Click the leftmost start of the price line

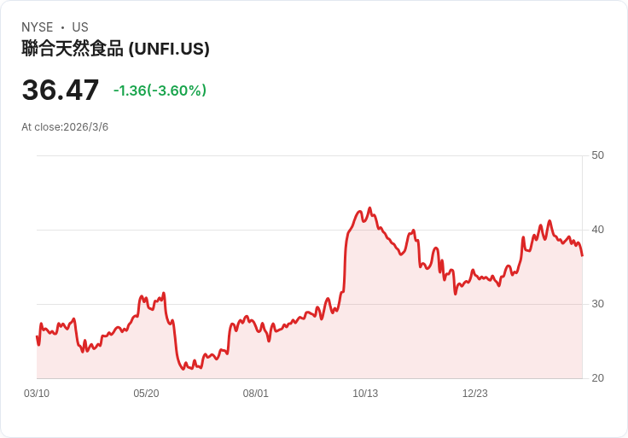[x=37, y=336]
